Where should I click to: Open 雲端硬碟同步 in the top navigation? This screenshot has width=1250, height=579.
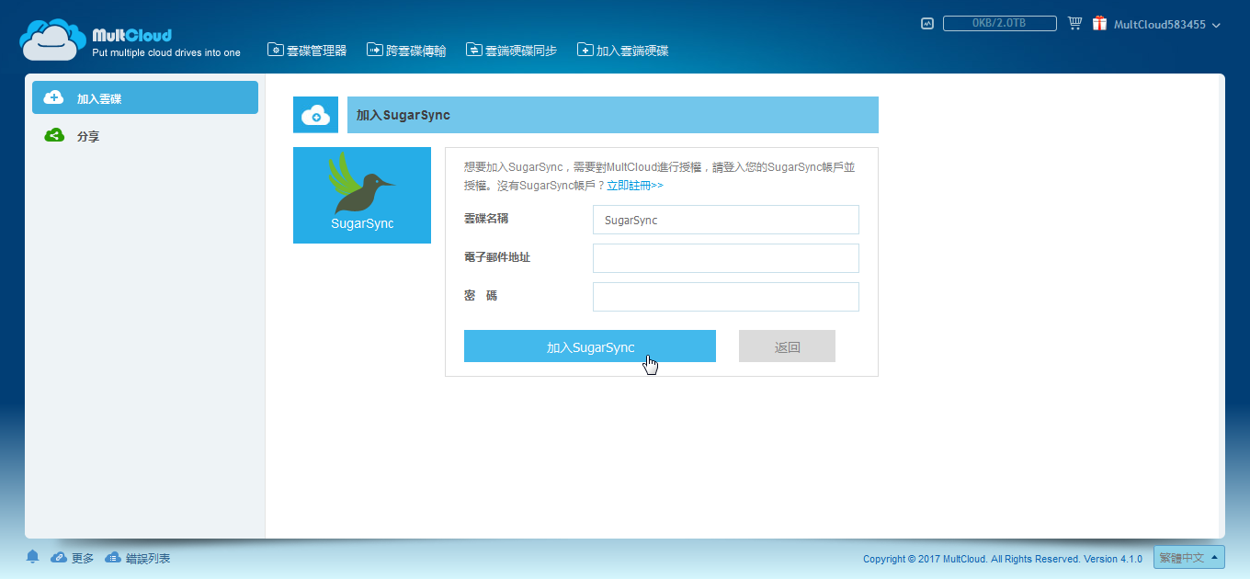pos(511,51)
